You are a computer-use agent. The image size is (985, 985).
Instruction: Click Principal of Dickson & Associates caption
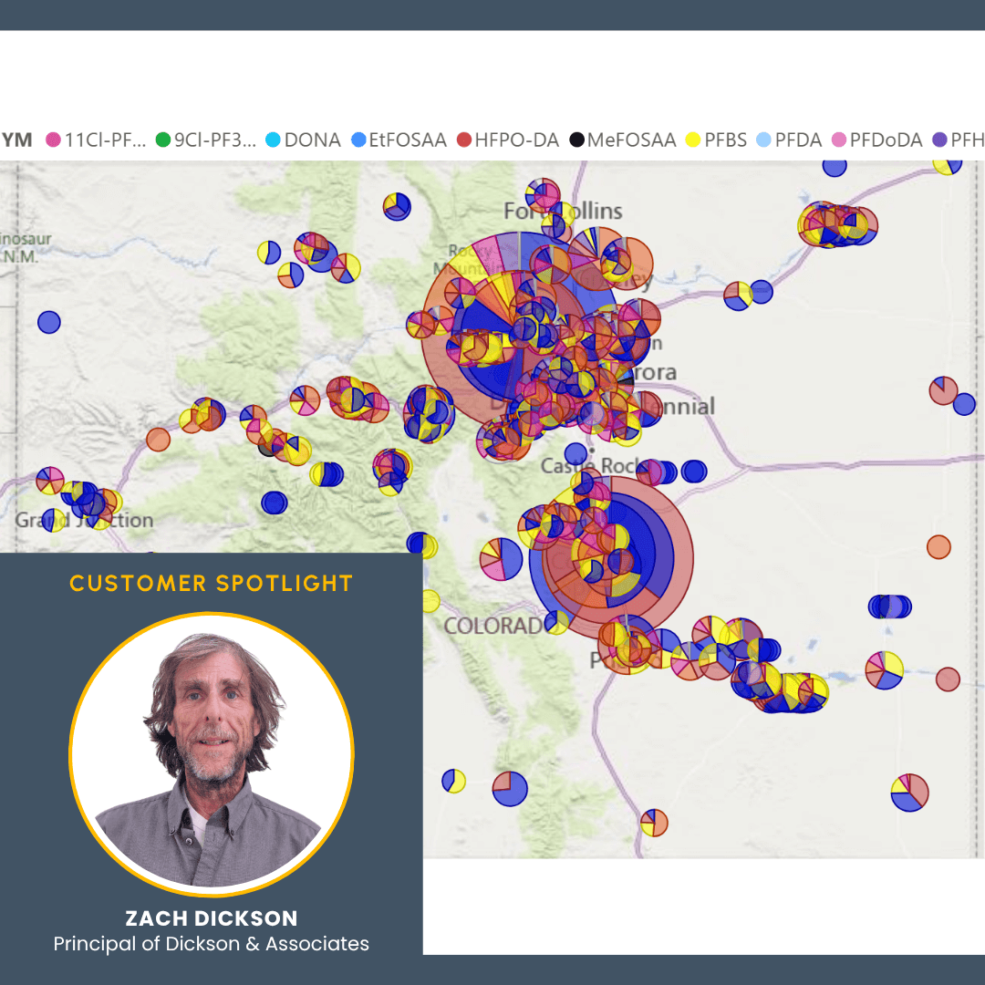click(211, 944)
